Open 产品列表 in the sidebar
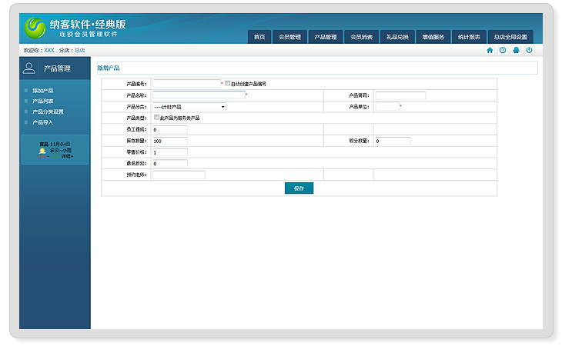Screen dimensions: 562x346 pos(43,101)
